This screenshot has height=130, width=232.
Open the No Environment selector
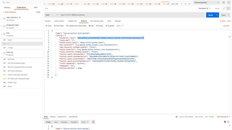pos(207,3)
